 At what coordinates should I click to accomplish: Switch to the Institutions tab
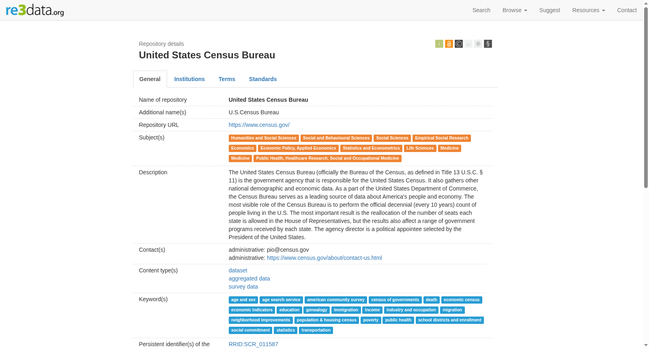coord(189,79)
